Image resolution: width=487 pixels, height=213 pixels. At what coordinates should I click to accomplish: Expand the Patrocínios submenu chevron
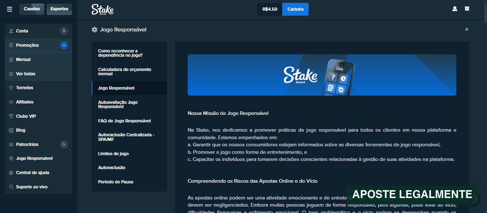click(x=64, y=144)
